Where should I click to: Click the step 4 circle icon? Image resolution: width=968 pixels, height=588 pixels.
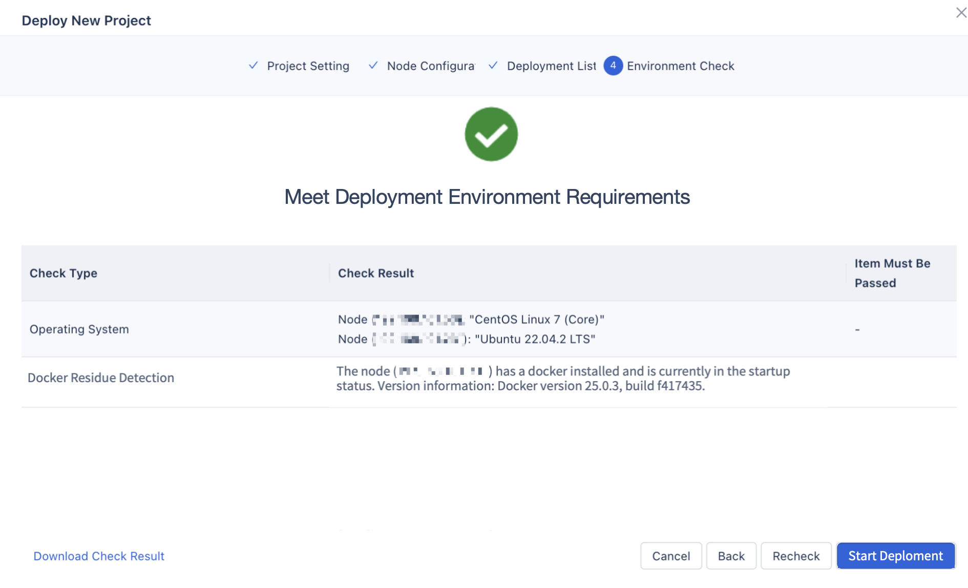click(613, 66)
